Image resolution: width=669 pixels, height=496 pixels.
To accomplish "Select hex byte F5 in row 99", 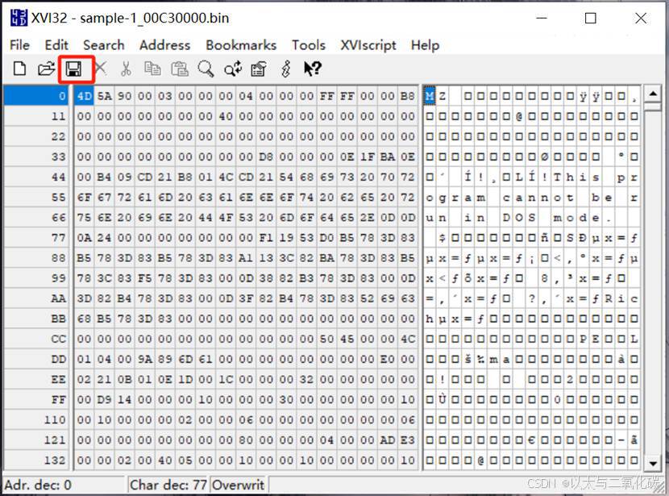I will point(144,278).
